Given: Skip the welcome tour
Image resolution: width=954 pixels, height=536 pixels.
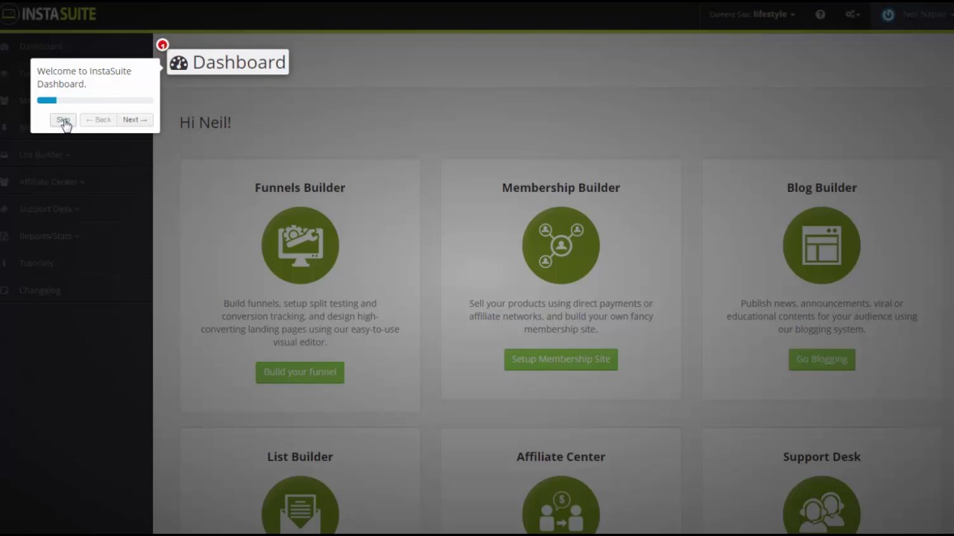Looking at the screenshot, I should [x=63, y=120].
